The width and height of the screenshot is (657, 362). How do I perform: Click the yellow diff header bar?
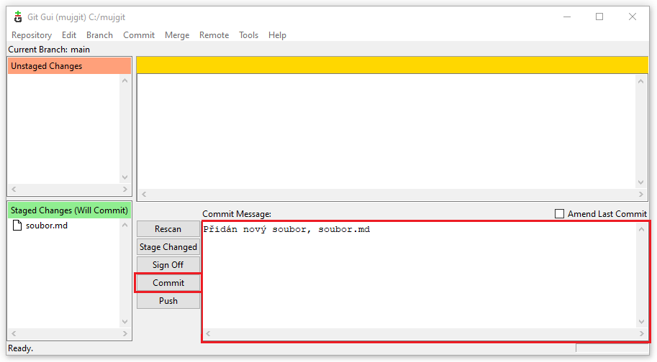(x=392, y=65)
